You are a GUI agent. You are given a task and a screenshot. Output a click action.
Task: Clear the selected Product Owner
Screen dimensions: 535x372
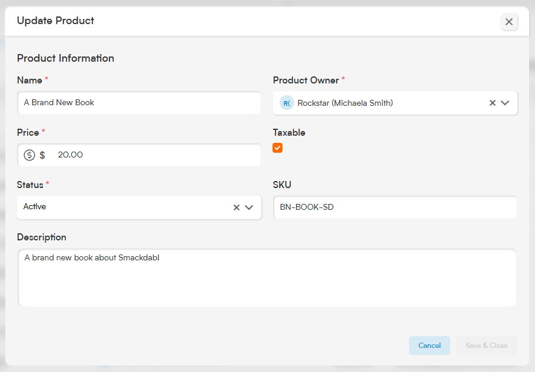[x=492, y=103]
